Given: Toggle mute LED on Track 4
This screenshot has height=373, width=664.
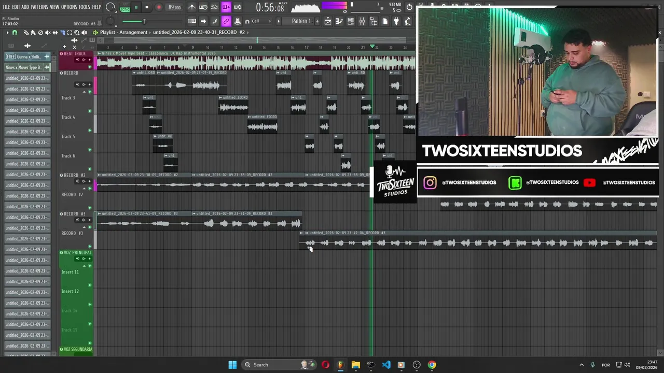Looking at the screenshot, I should pos(90,130).
